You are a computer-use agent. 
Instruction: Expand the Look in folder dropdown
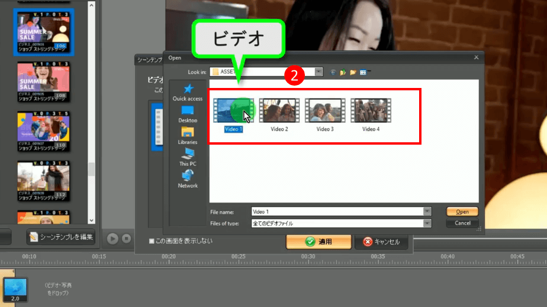click(318, 72)
